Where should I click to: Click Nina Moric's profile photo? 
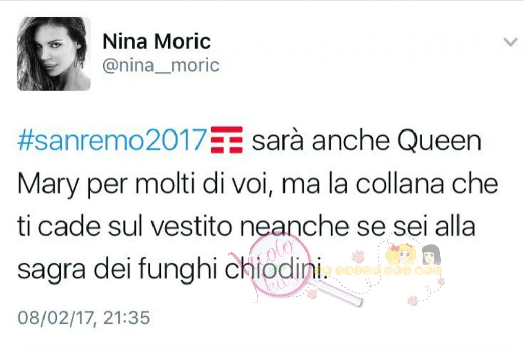coord(54,54)
